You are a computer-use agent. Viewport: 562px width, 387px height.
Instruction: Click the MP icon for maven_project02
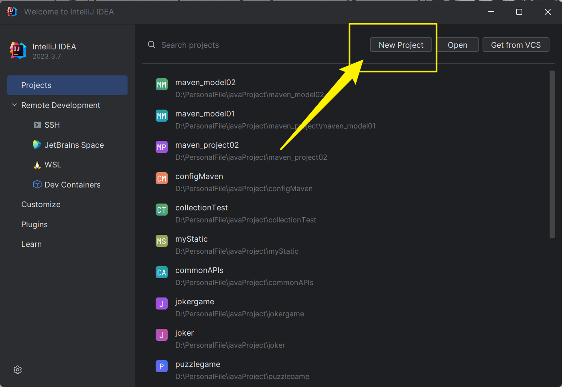tap(162, 147)
